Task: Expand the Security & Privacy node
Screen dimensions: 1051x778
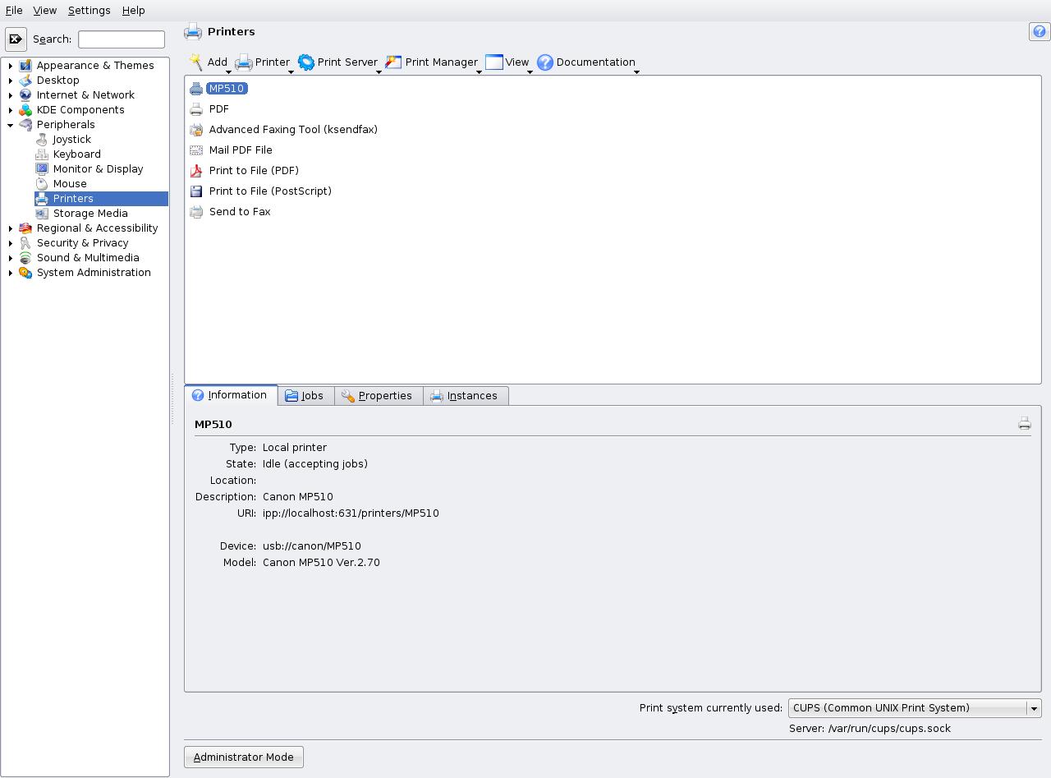Action: [11, 243]
